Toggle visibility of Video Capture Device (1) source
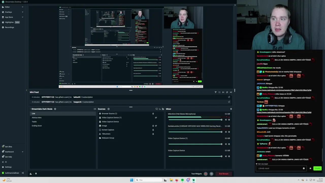 tap(156, 118)
